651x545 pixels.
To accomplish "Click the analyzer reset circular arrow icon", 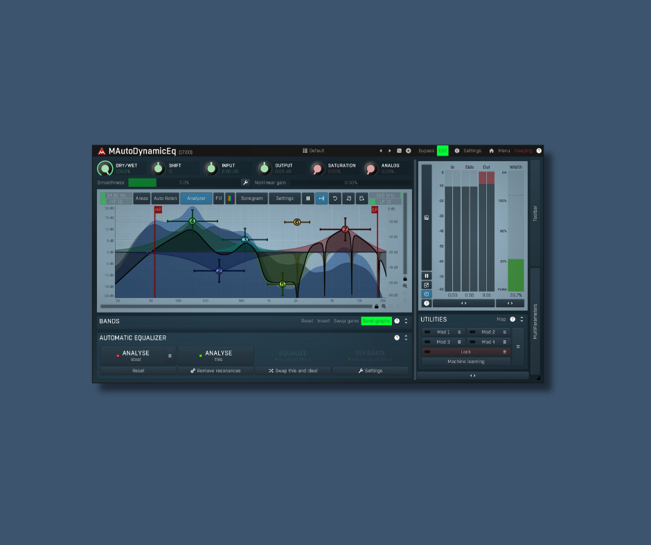I will pyautogui.click(x=335, y=198).
